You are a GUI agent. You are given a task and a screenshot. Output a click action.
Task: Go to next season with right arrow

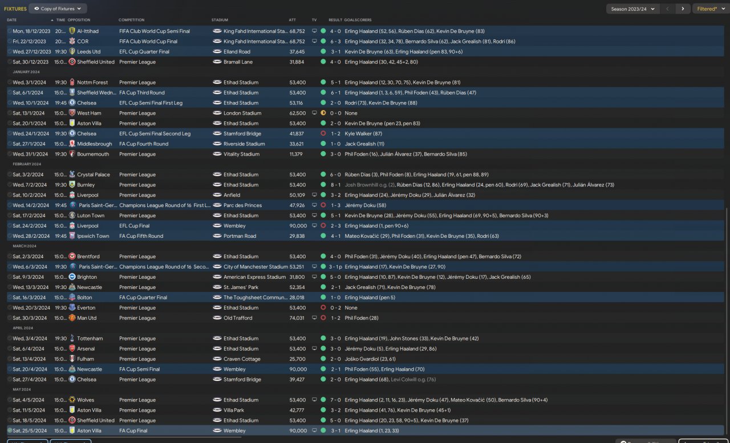(682, 9)
